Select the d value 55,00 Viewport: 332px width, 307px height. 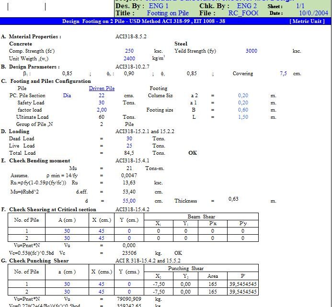tap(129, 201)
